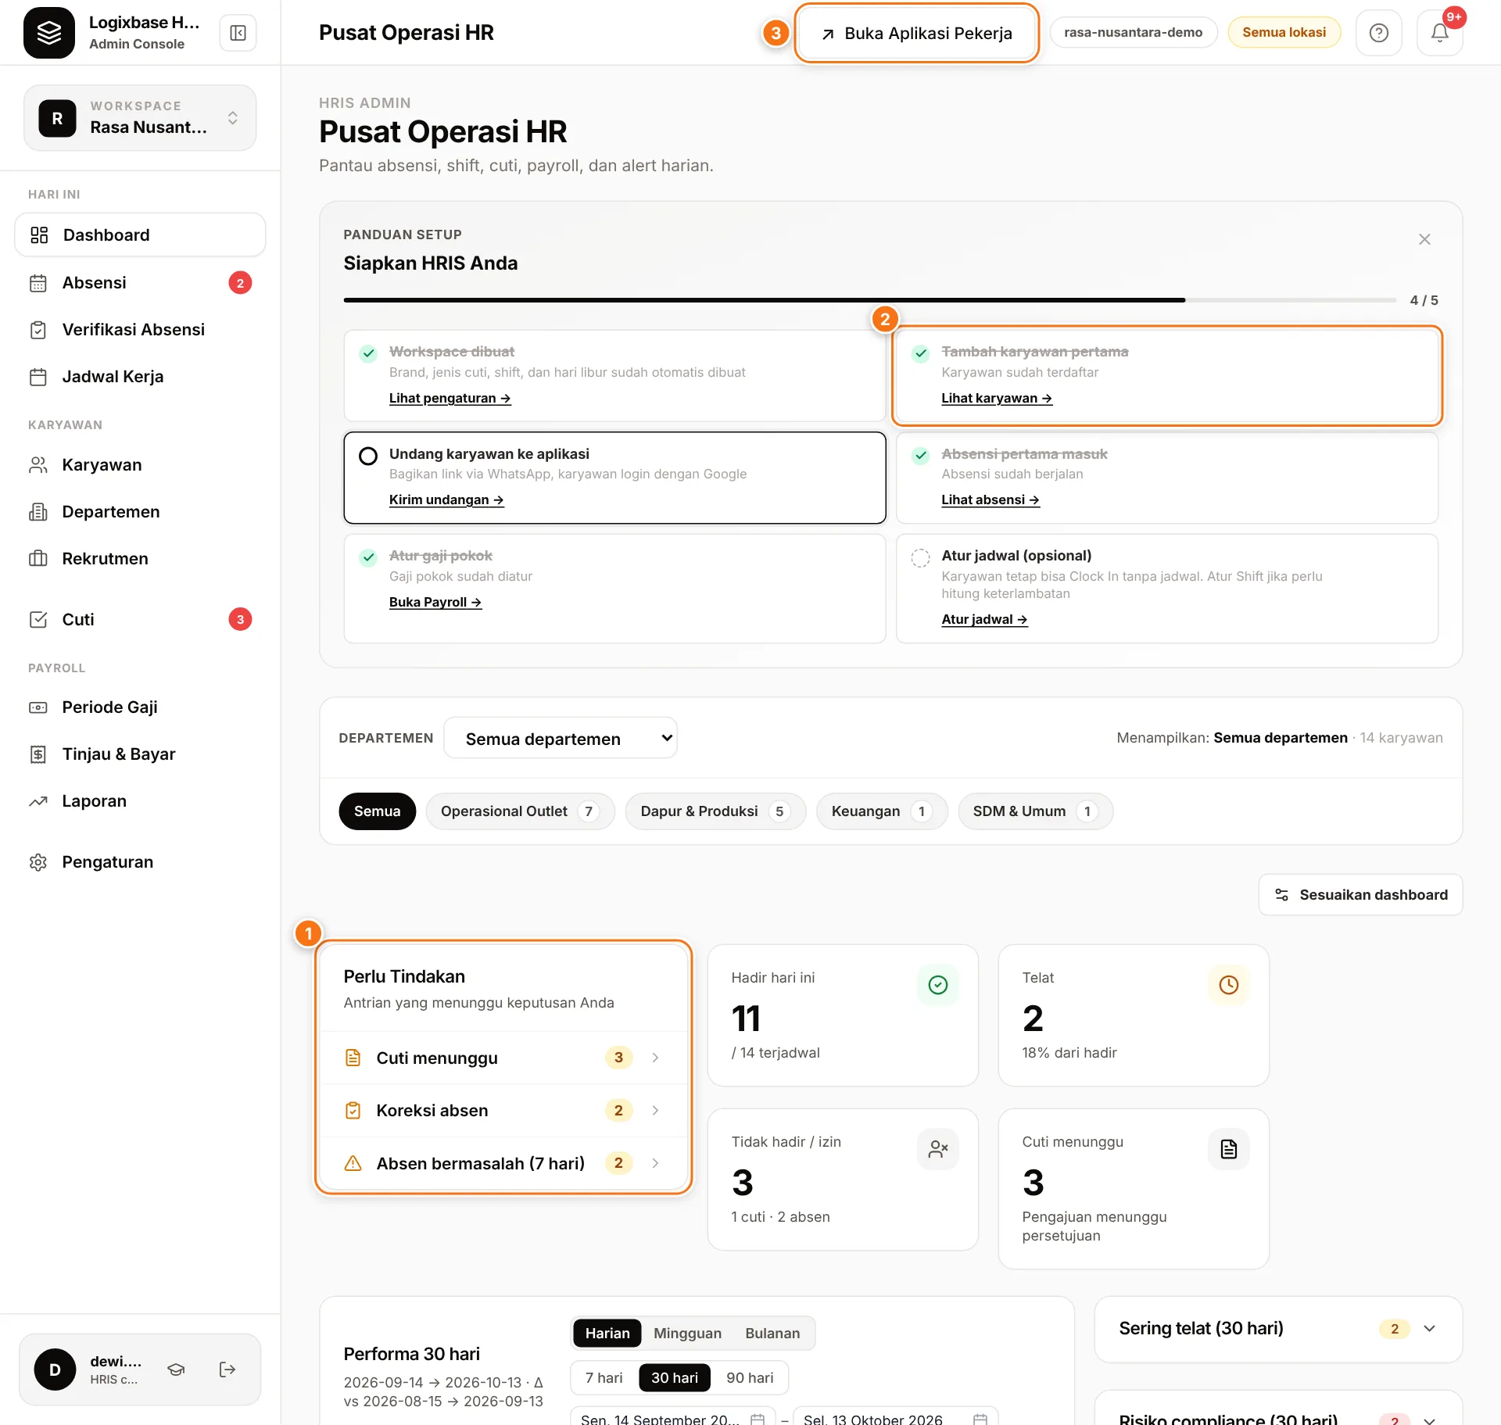
Task: Go to Tinjau & Bayar
Action: tap(140, 754)
